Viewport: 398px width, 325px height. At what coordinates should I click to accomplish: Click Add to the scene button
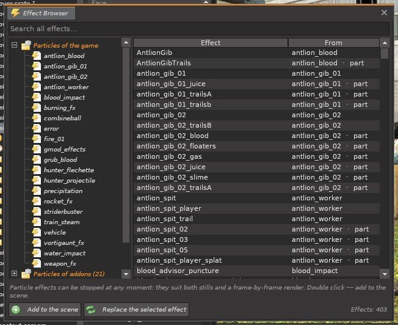tap(45, 310)
